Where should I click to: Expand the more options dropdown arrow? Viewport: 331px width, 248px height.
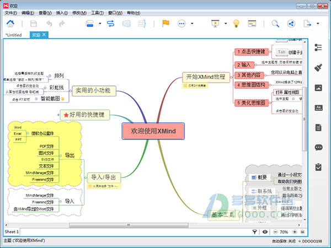(x=192, y=24)
